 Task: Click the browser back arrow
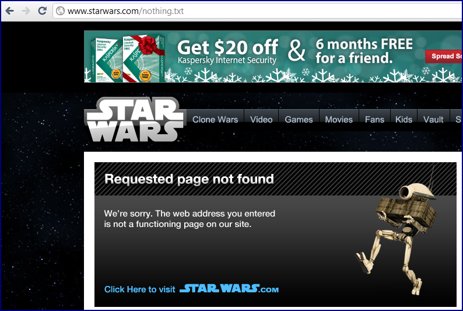[10, 11]
